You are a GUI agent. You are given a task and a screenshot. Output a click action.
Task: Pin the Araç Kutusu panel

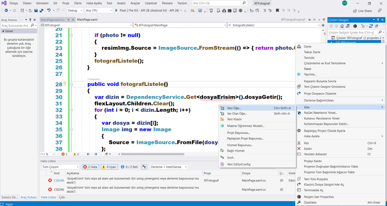pyautogui.click(x=31, y=20)
